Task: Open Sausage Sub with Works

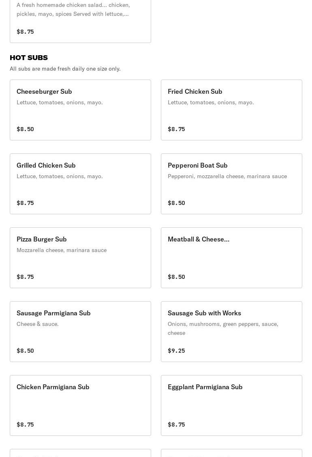Action: (x=231, y=331)
